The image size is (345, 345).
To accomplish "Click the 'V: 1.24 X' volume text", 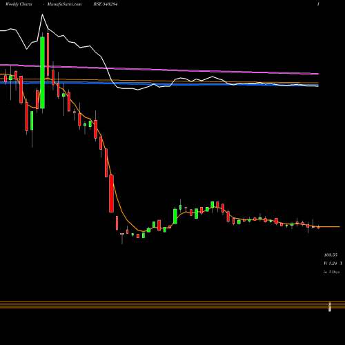I will [333, 264].
